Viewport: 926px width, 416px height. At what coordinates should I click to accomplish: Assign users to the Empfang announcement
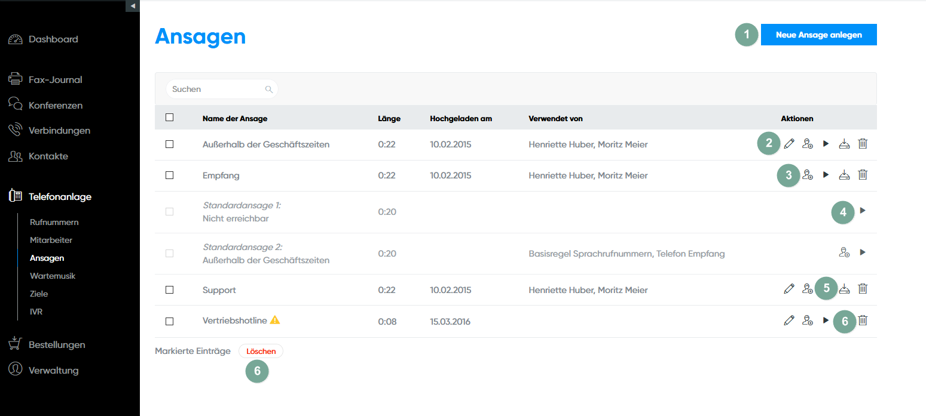(808, 175)
